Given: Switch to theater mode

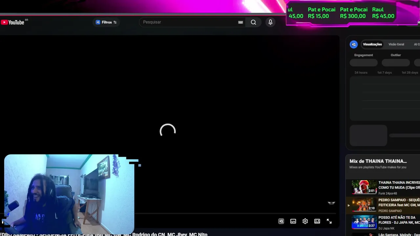Looking at the screenshot, I should (x=317, y=221).
